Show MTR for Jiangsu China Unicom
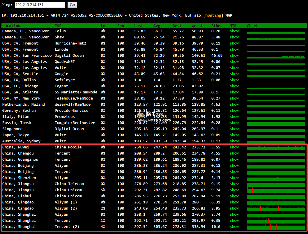This screenshot has height=234, width=308. (x=234, y=190)
